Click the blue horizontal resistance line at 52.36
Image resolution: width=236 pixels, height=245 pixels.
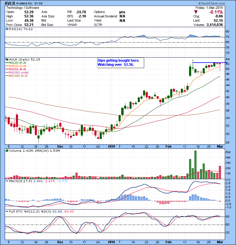(x=210, y=63)
